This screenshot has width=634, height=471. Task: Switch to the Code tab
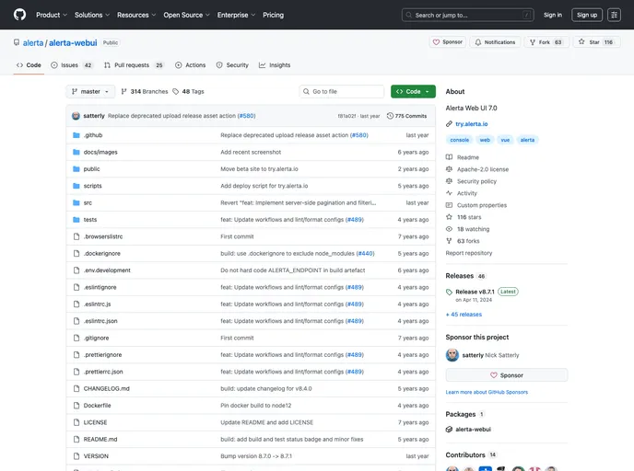pos(29,65)
